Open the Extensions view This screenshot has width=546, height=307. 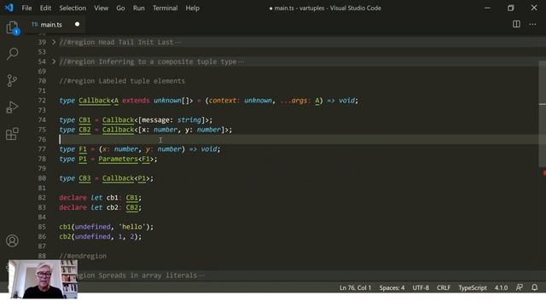point(12,134)
